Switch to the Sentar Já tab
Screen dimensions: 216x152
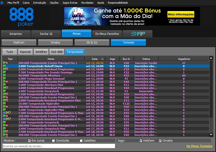click(46, 34)
